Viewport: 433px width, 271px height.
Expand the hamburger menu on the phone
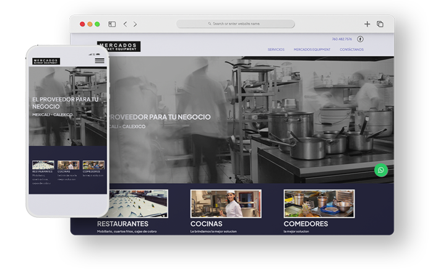point(99,61)
